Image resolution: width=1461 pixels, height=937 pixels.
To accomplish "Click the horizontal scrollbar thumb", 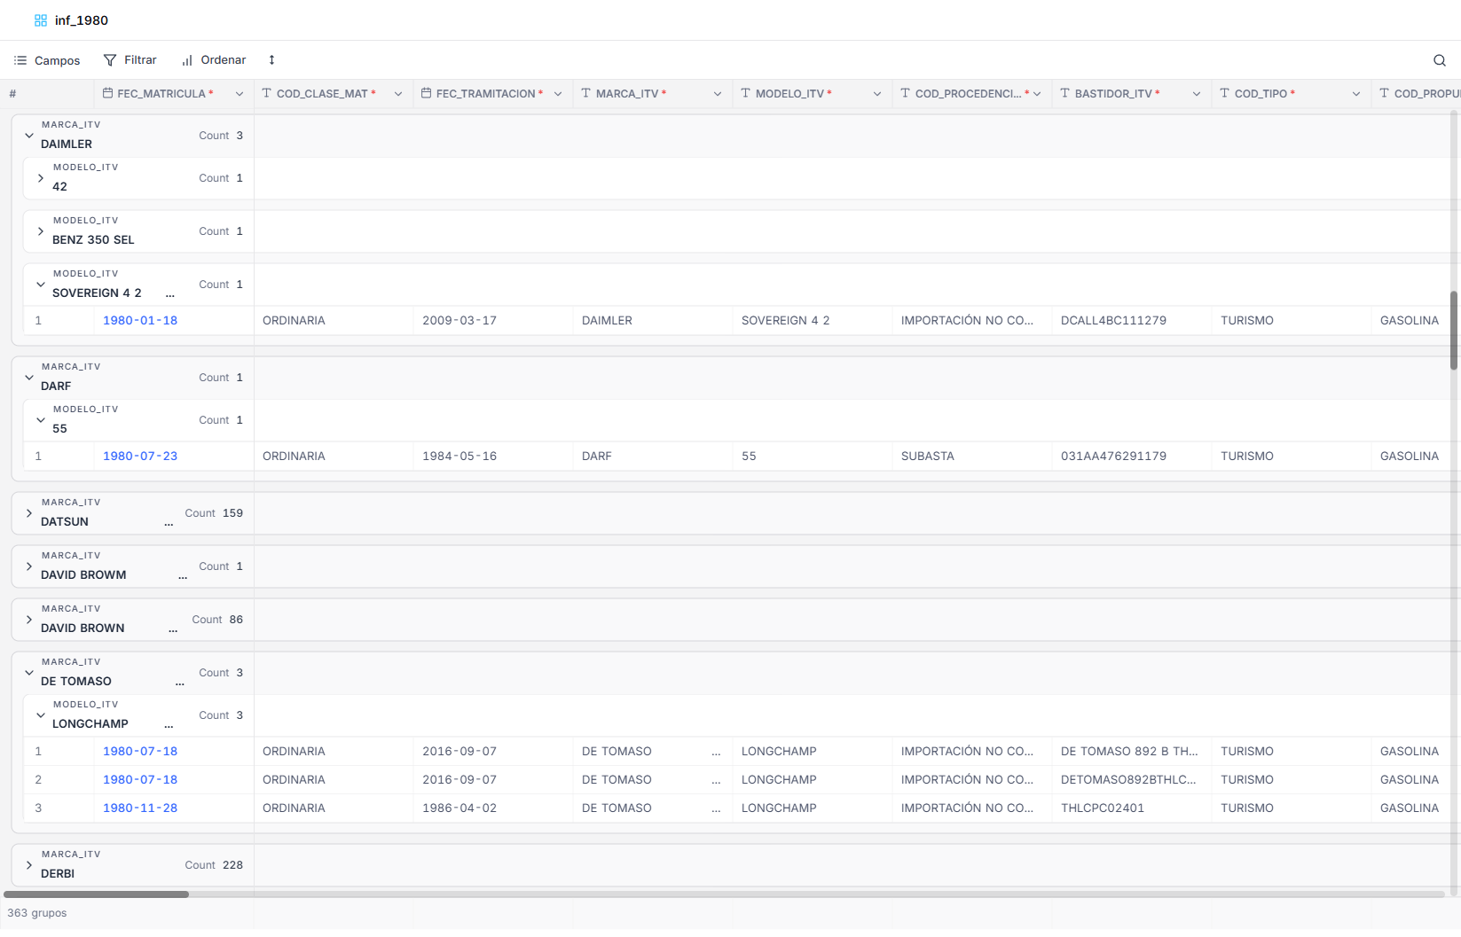I will 96,894.
